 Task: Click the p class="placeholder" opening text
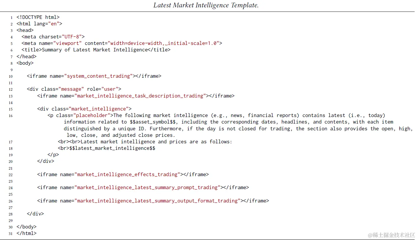pos(216,115)
